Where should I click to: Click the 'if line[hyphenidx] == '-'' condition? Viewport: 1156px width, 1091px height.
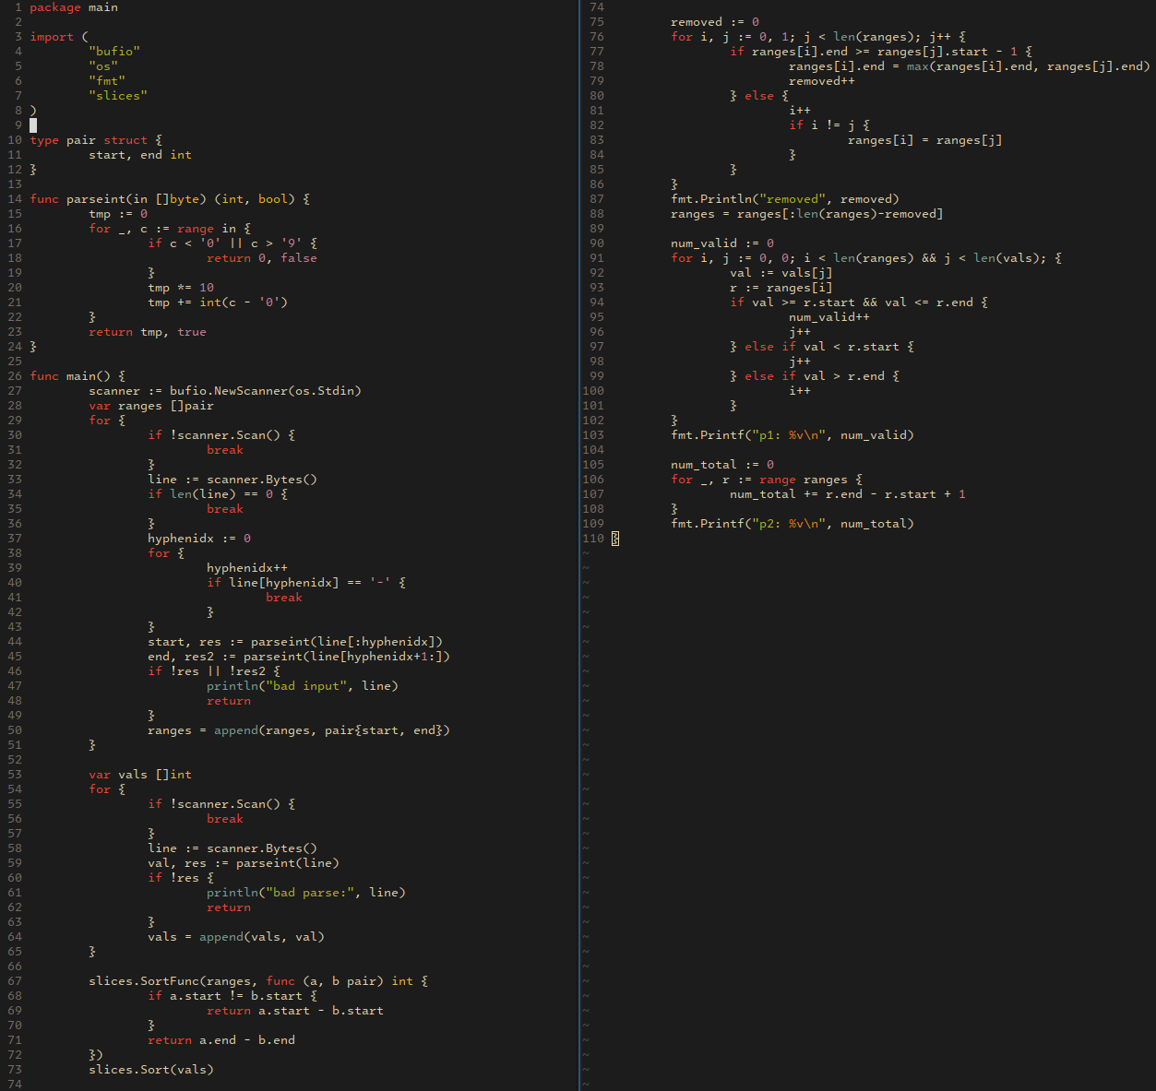pos(306,583)
